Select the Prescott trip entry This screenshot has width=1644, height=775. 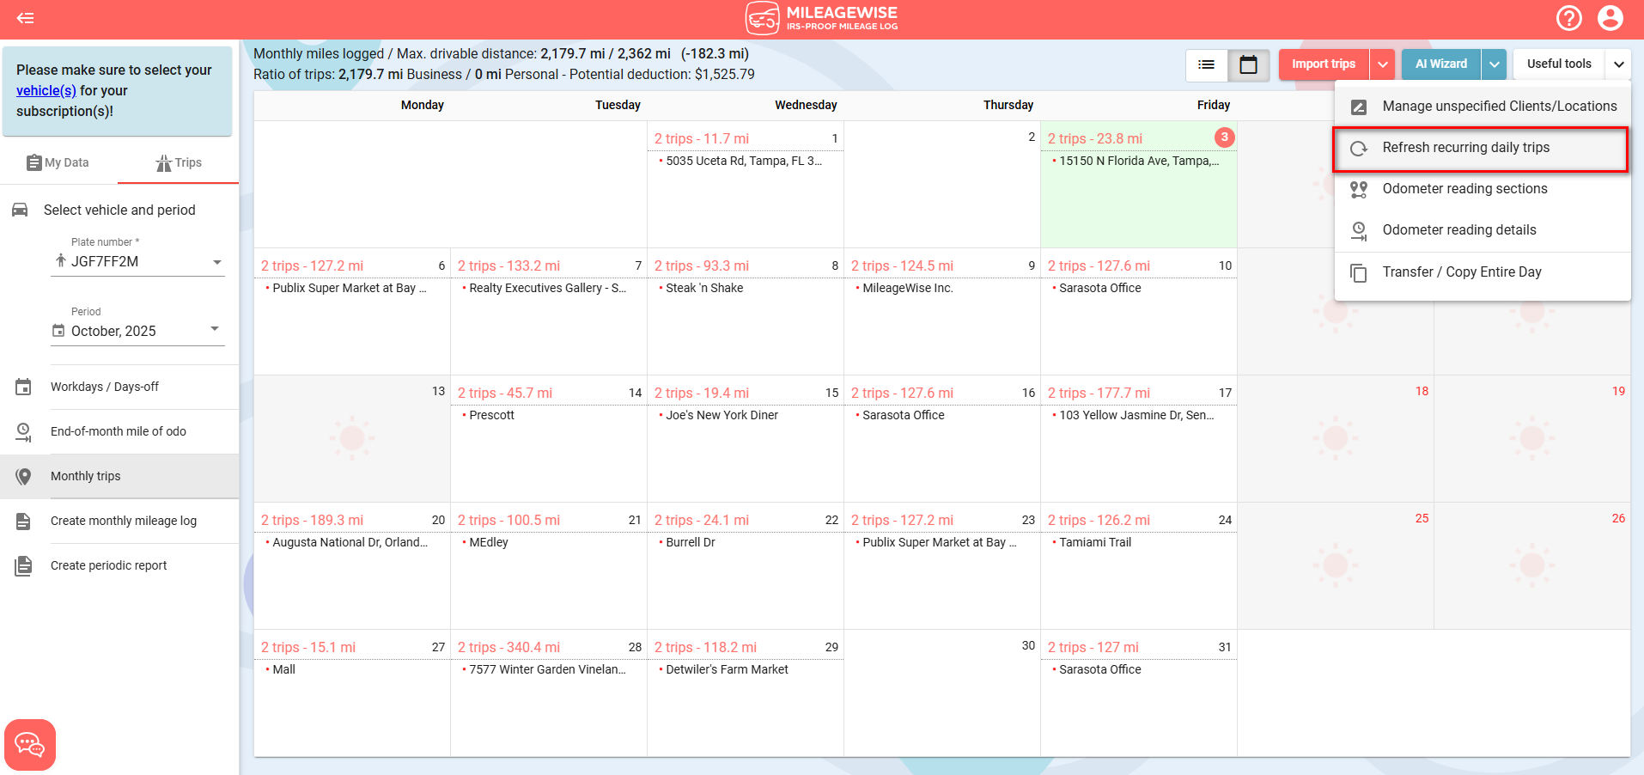pos(491,415)
